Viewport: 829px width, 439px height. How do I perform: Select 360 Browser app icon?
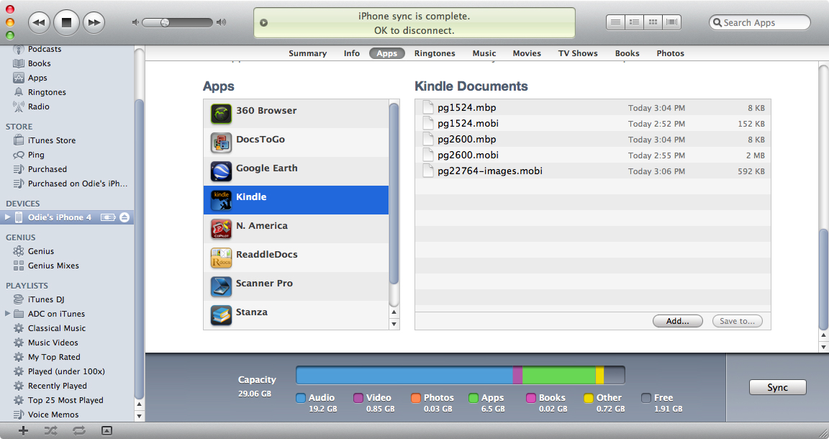pyautogui.click(x=221, y=113)
